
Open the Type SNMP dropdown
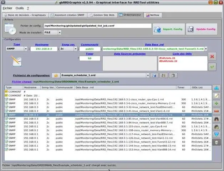tap(26, 49)
